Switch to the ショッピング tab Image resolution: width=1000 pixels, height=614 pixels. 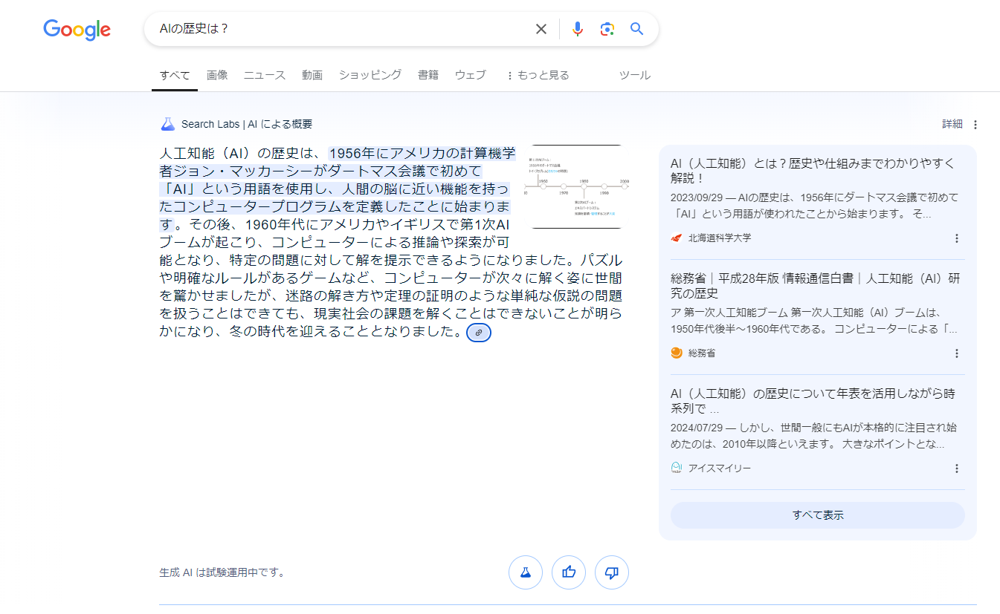click(370, 75)
